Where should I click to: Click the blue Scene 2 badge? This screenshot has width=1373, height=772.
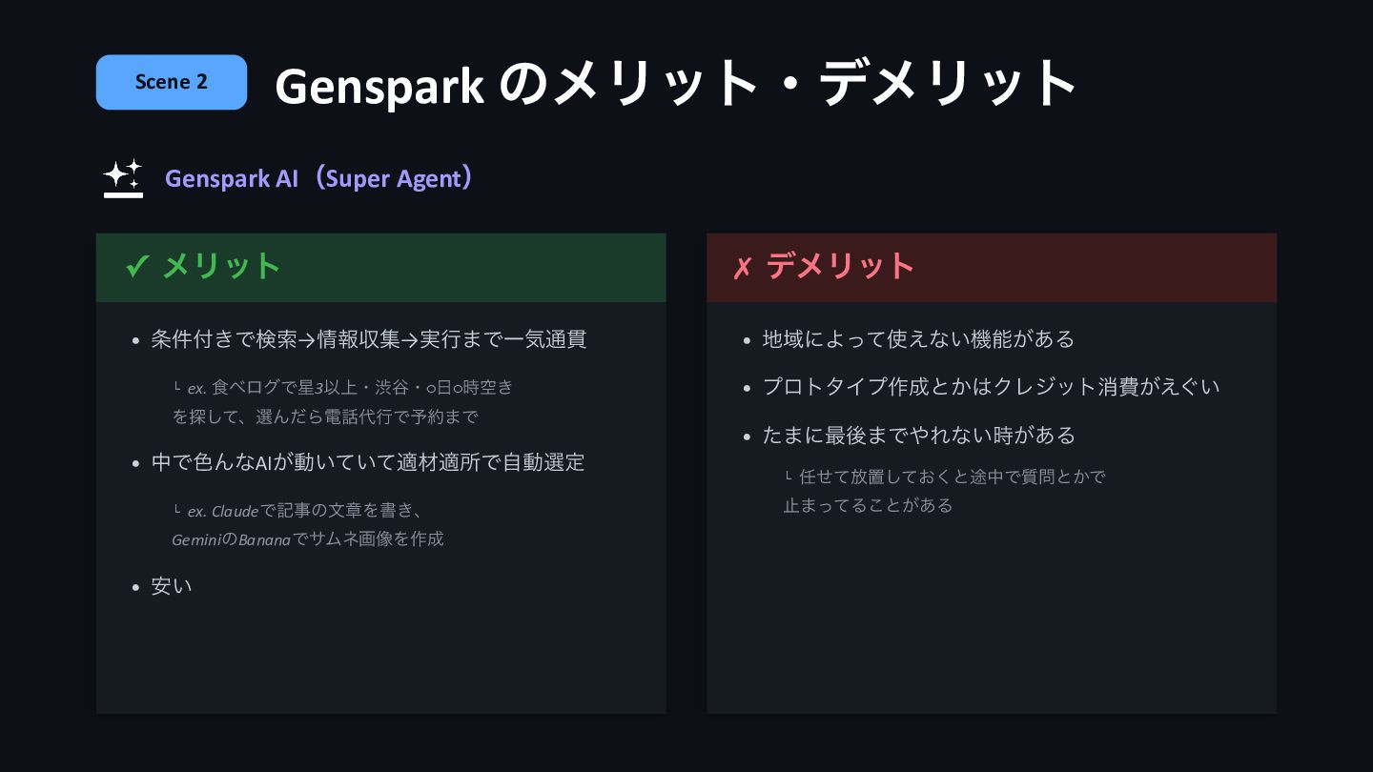pyautogui.click(x=172, y=82)
